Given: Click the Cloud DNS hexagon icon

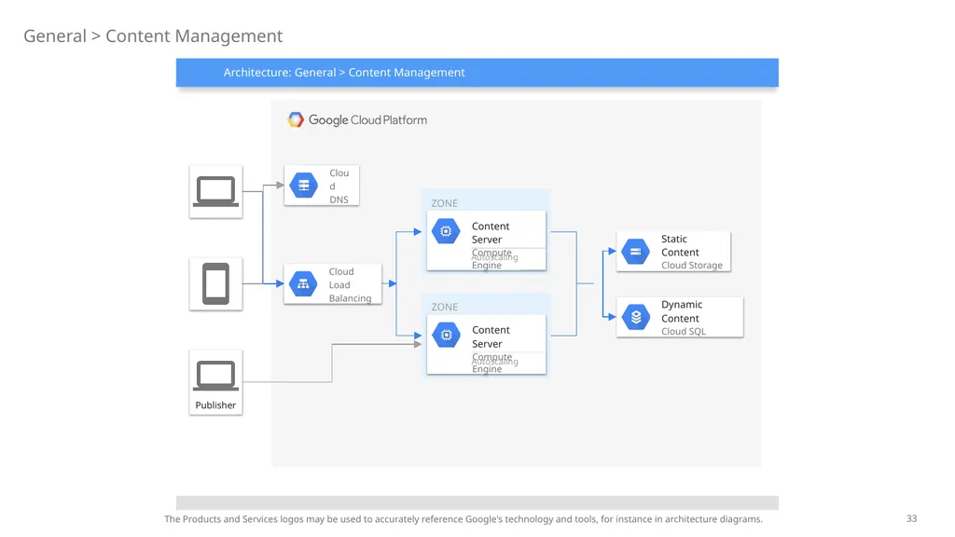Looking at the screenshot, I should [303, 186].
